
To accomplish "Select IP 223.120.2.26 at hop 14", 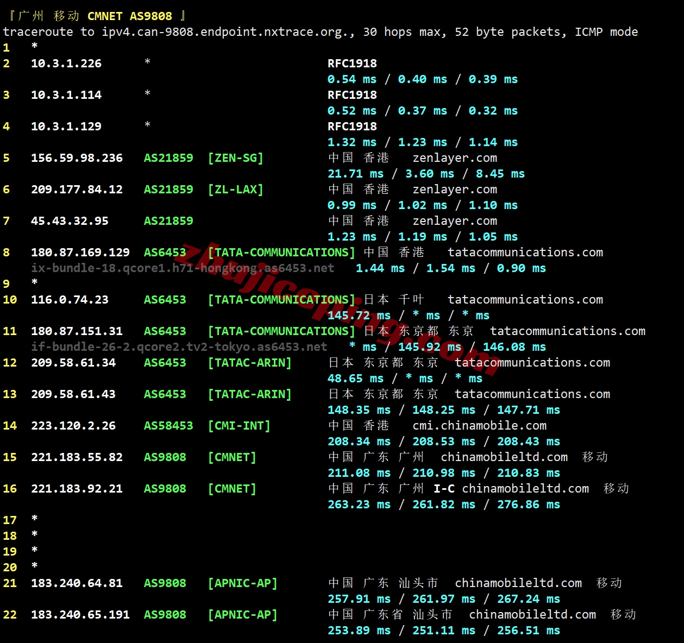I will pyautogui.click(x=73, y=426).
